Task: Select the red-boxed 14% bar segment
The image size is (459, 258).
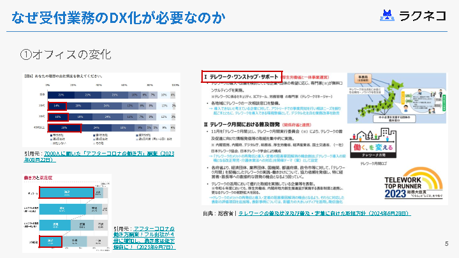Action: pyautogui.click(x=57, y=106)
